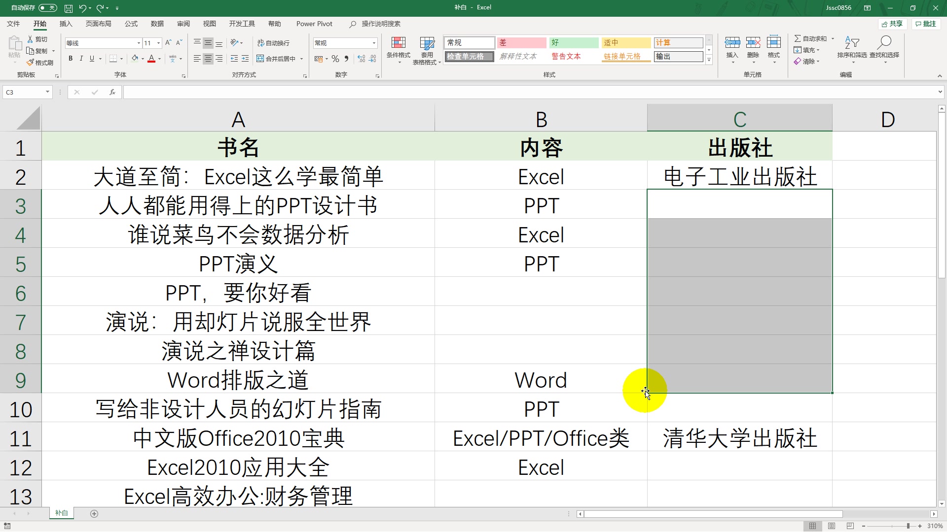Click Conditional Formatting (条件格式) button

click(399, 49)
